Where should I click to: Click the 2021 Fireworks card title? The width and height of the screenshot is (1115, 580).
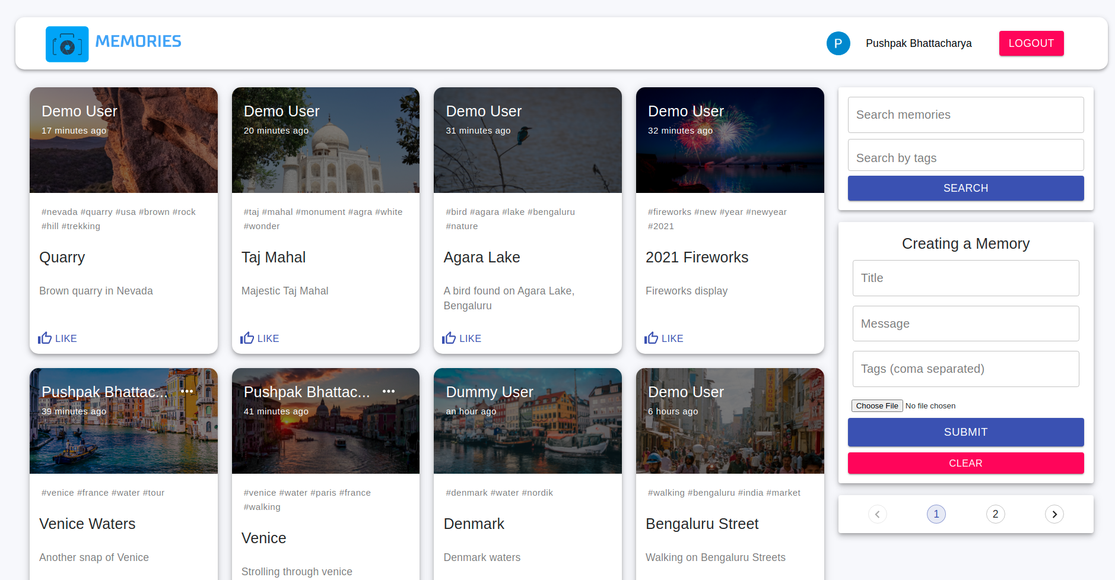pos(697,258)
